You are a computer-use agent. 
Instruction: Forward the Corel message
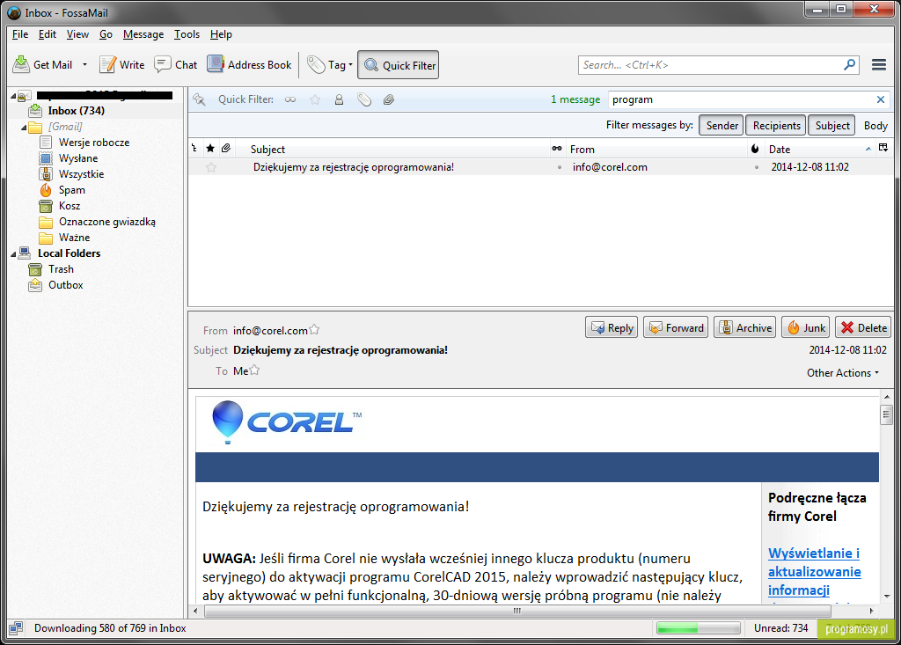pyautogui.click(x=676, y=327)
